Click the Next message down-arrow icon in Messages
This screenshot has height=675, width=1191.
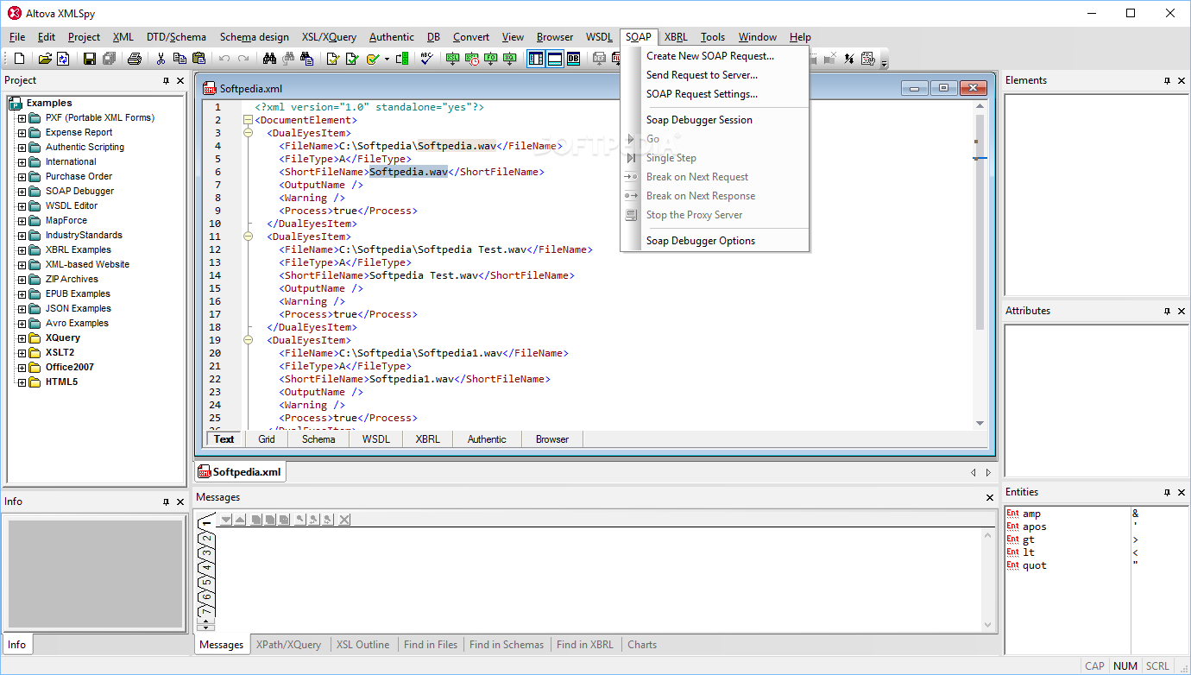[x=226, y=519]
